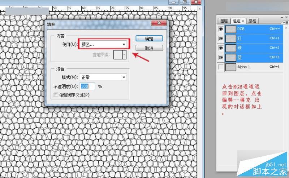Open the channels panel flyout menu icon

tap(285, 22)
